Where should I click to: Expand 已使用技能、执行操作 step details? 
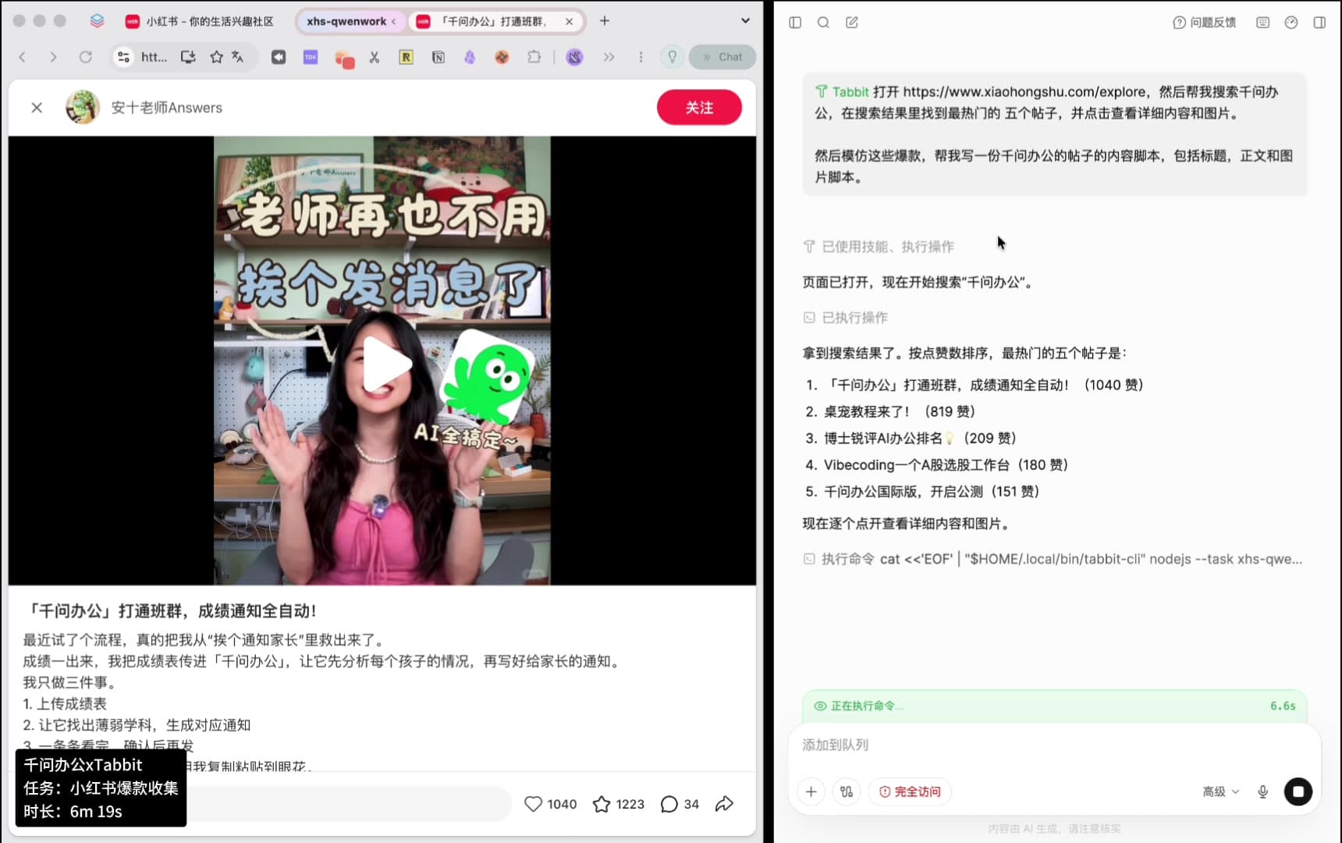coord(879,247)
